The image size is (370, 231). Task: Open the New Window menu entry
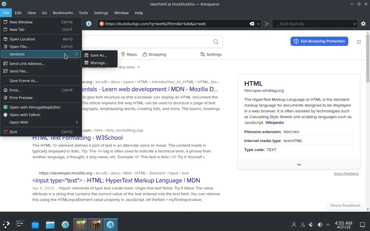(x=41, y=22)
